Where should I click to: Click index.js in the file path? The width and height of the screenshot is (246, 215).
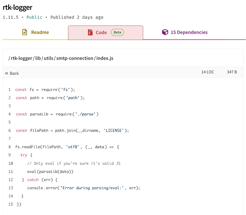pos(105,58)
